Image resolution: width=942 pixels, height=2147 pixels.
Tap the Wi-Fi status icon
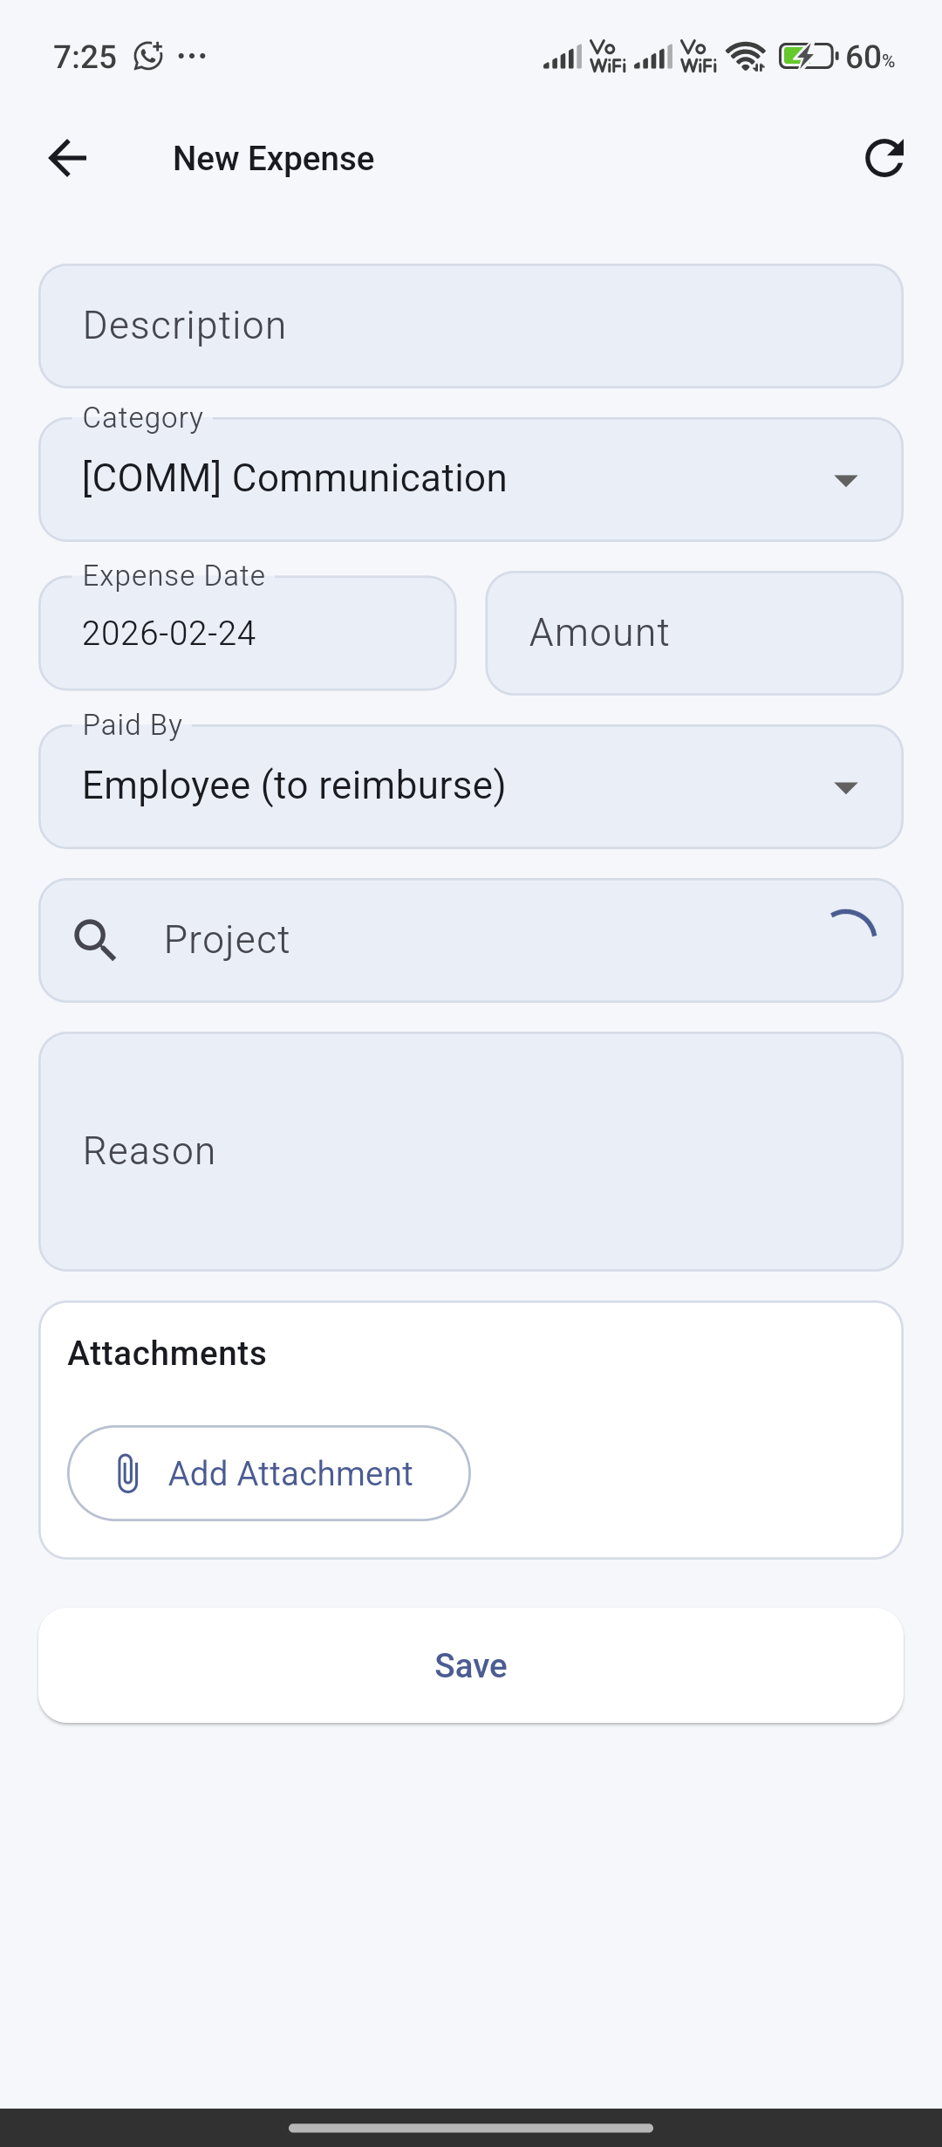[x=747, y=58]
